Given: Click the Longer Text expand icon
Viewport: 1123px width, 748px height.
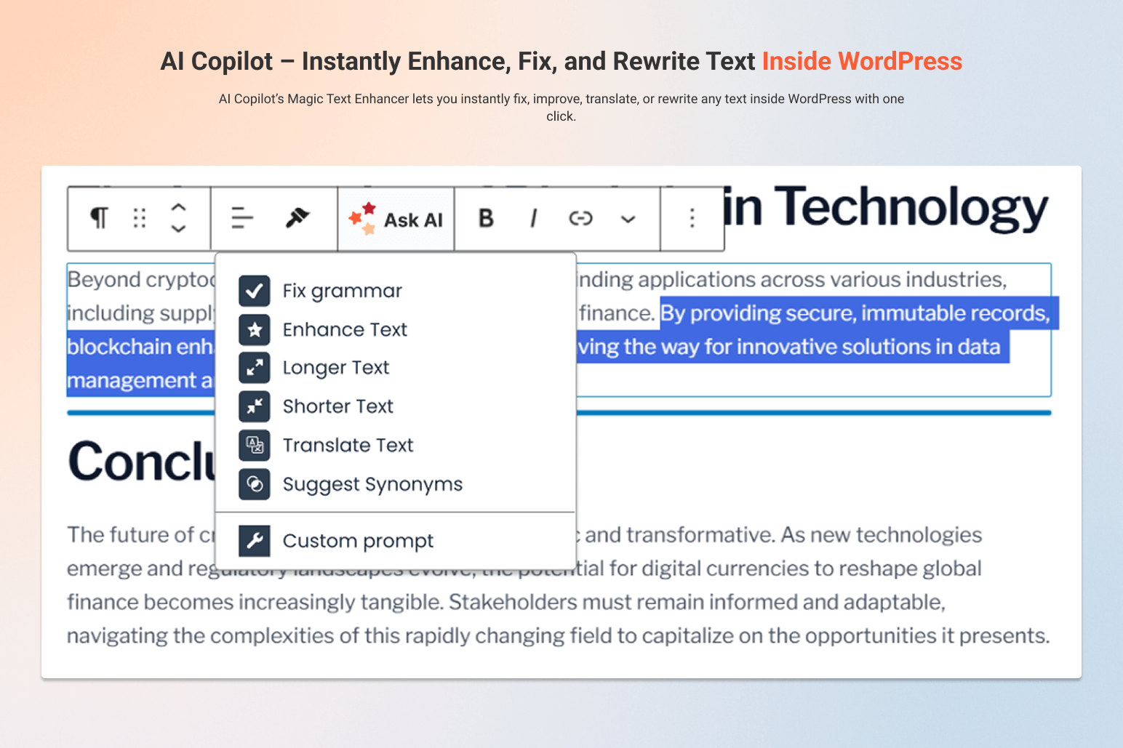Looking at the screenshot, I should (255, 368).
